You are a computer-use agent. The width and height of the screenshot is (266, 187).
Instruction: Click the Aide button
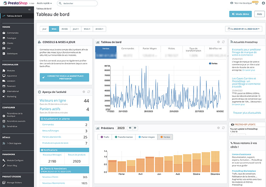pyautogui.click(x=259, y=14)
